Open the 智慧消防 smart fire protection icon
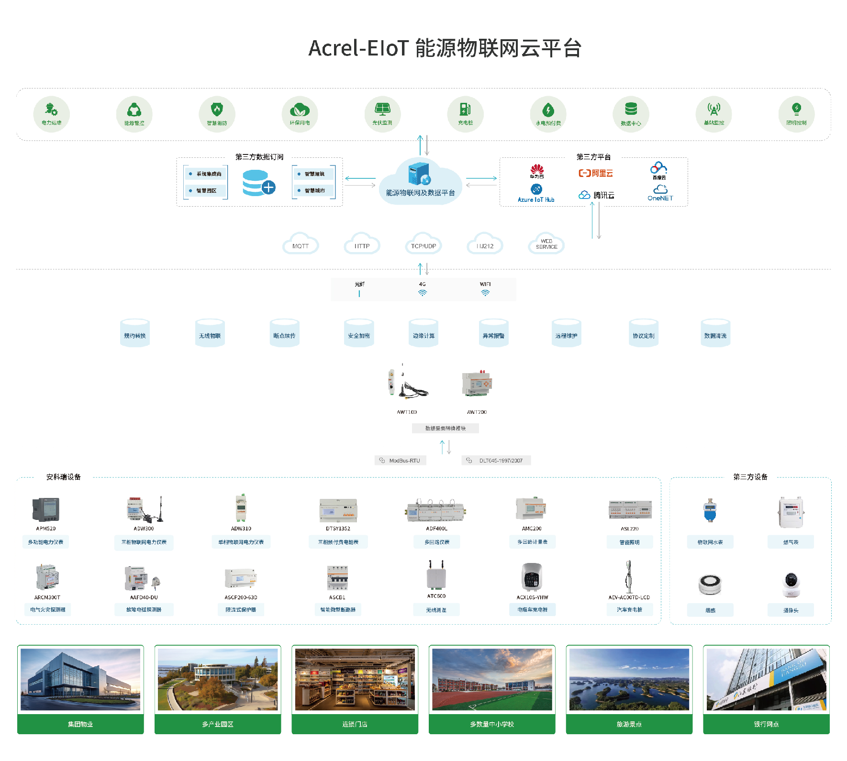847x761 pixels. (217, 114)
